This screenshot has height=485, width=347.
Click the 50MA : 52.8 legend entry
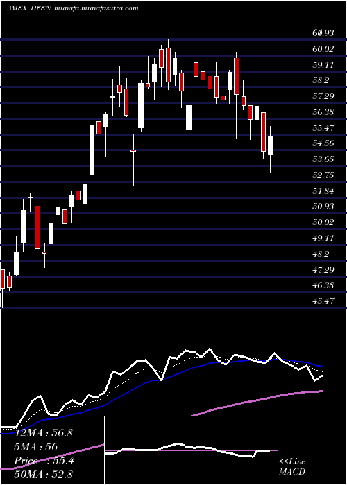click(x=43, y=474)
